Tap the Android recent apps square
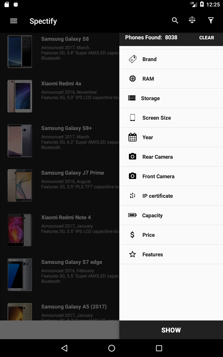The width and height of the screenshot is (223, 357). click(x=159, y=348)
